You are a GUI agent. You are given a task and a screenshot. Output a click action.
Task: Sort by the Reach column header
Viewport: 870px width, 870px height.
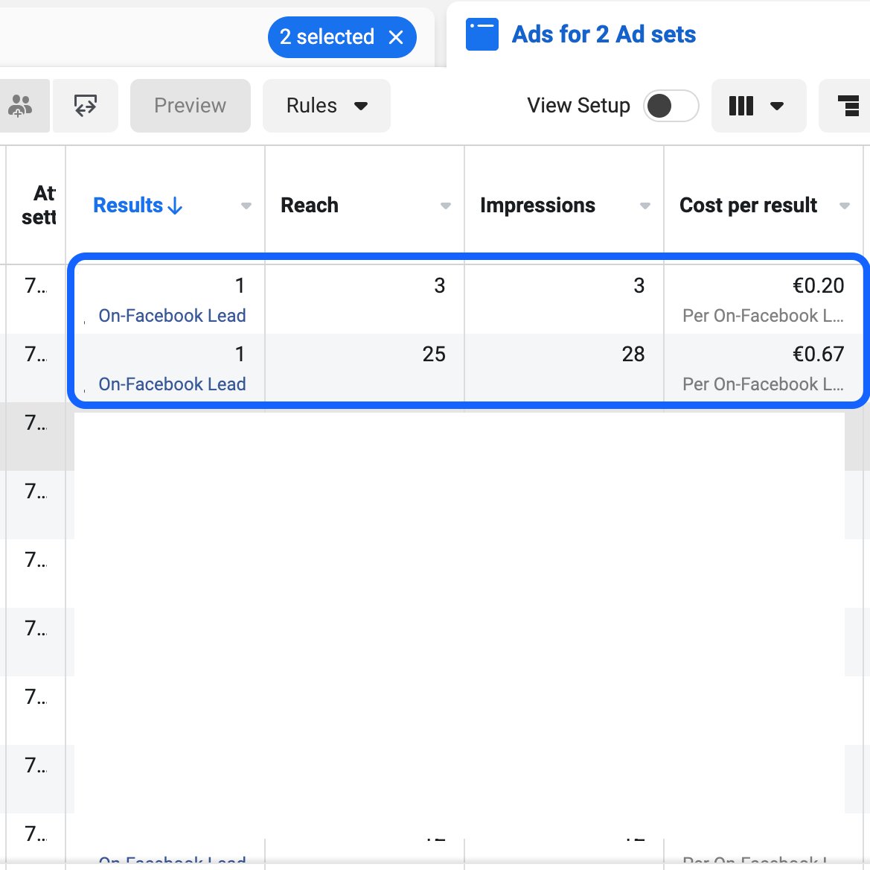310,206
